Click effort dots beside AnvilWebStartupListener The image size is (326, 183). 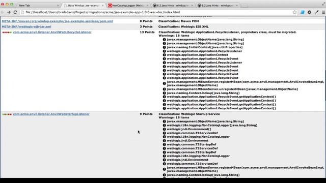click(7, 114)
